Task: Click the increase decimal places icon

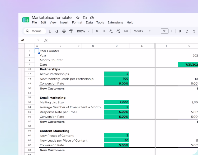Action: (x=118, y=31)
